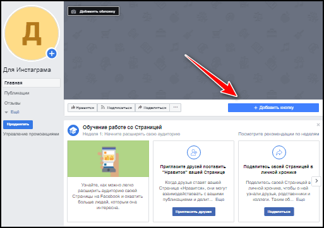Expand the Ещё sidebar menu
The width and height of the screenshot is (324, 228).
[x=12, y=112]
